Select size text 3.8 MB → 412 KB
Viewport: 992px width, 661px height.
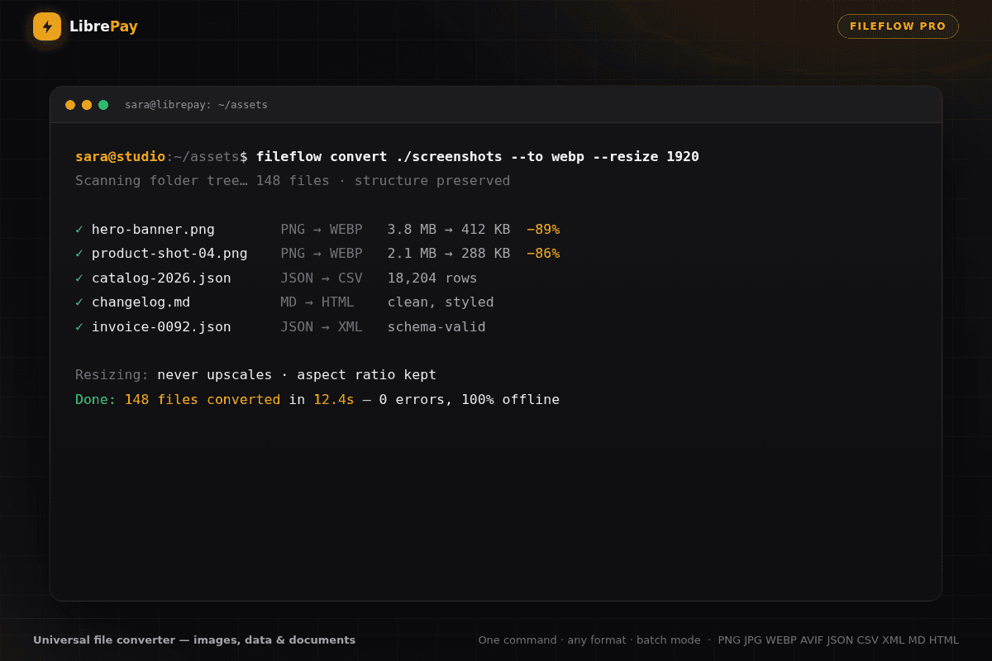pos(449,229)
